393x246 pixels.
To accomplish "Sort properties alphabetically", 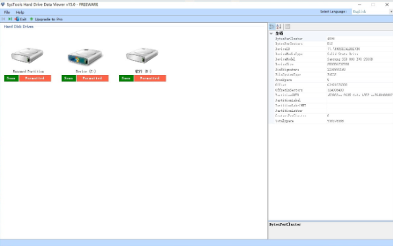I will click(x=278, y=26).
